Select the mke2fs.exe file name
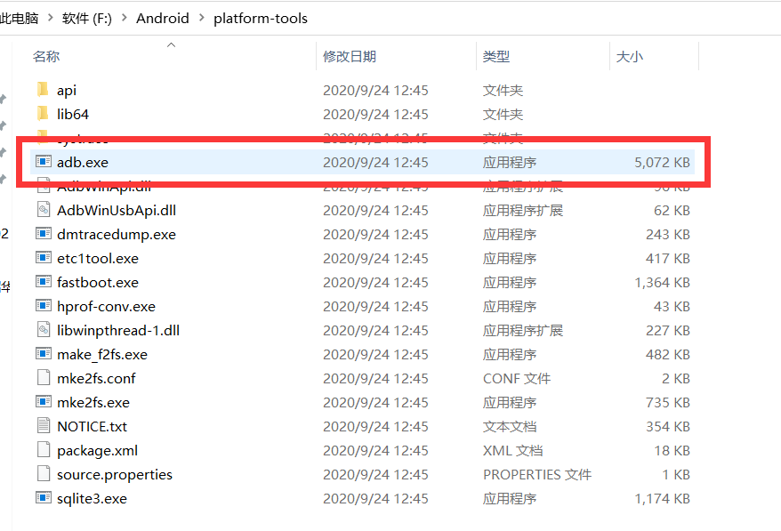Image resolution: width=781 pixels, height=531 pixels. tap(93, 403)
